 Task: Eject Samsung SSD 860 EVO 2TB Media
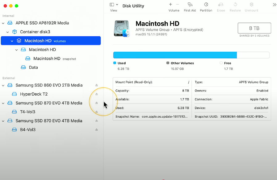point(97,85)
